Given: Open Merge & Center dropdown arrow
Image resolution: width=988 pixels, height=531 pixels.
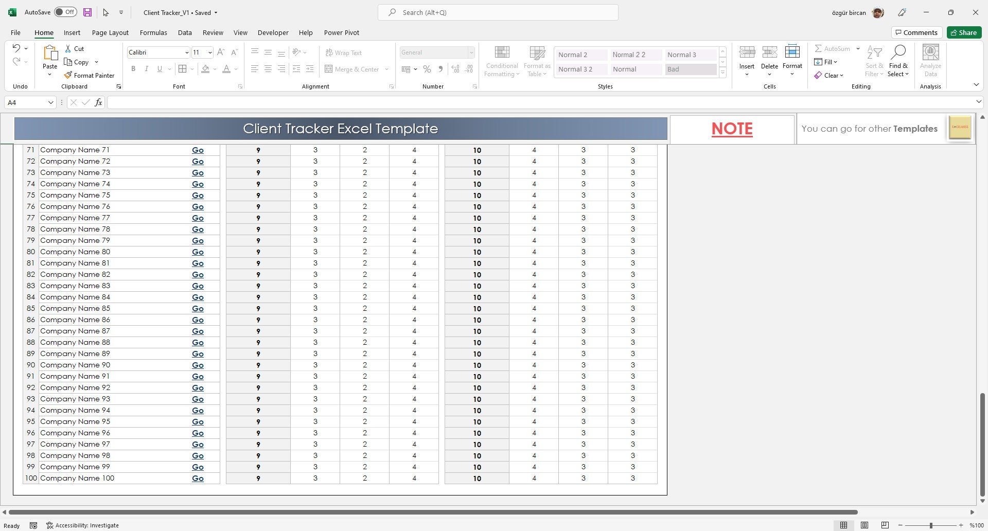Looking at the screenshot, I should coord(386,69).
